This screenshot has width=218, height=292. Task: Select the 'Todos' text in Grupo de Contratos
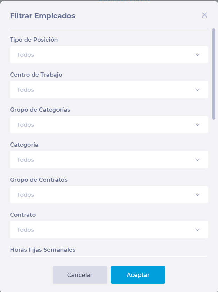[x=26, y=195]
